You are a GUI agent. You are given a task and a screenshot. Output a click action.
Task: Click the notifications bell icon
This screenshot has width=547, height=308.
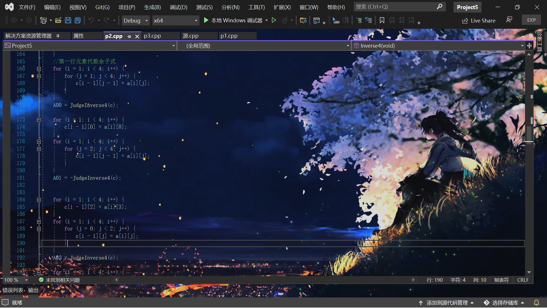tap(536, 303)
